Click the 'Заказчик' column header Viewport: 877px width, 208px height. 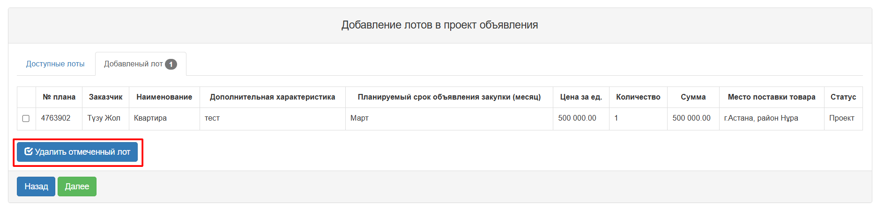[x=105, y=97]
